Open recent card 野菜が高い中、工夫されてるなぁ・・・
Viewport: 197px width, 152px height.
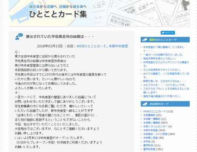pyautogui.click(x=165, y=81)
